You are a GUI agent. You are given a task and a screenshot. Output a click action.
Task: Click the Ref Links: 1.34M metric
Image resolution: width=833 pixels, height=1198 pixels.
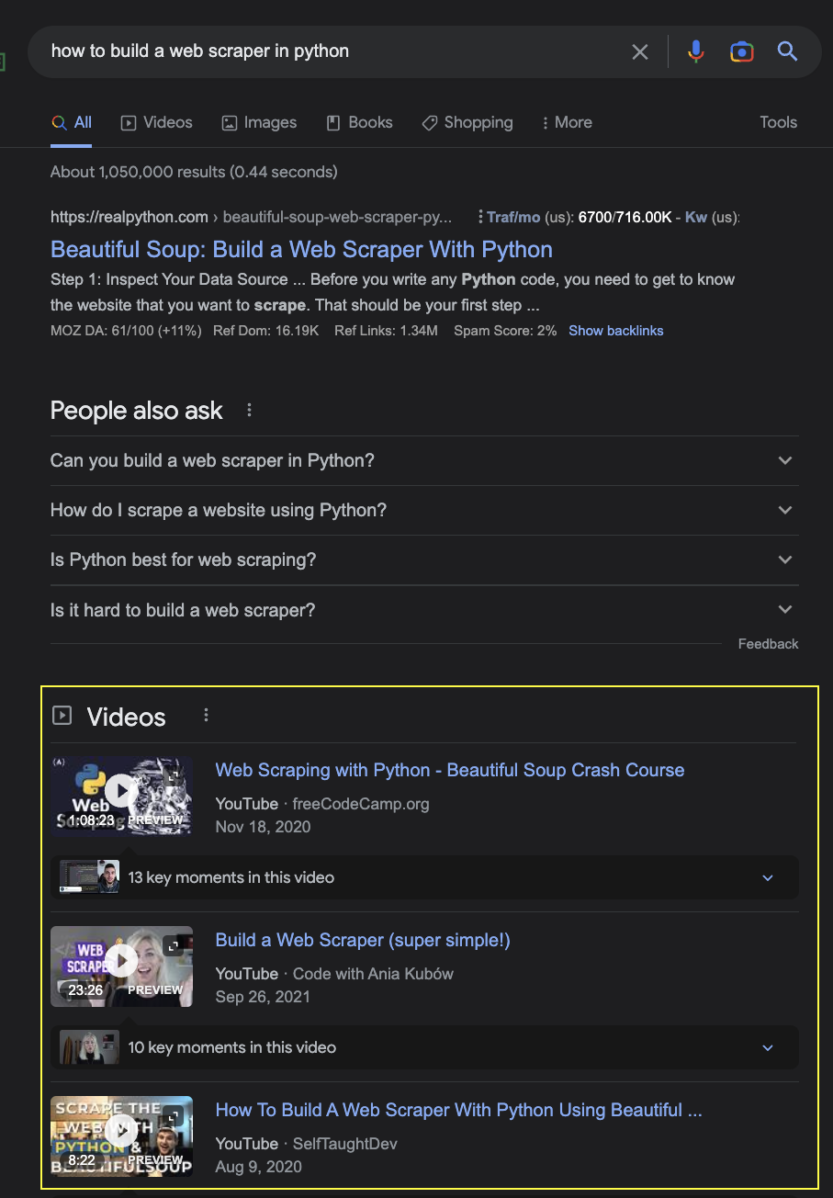(x=386, y=331)
